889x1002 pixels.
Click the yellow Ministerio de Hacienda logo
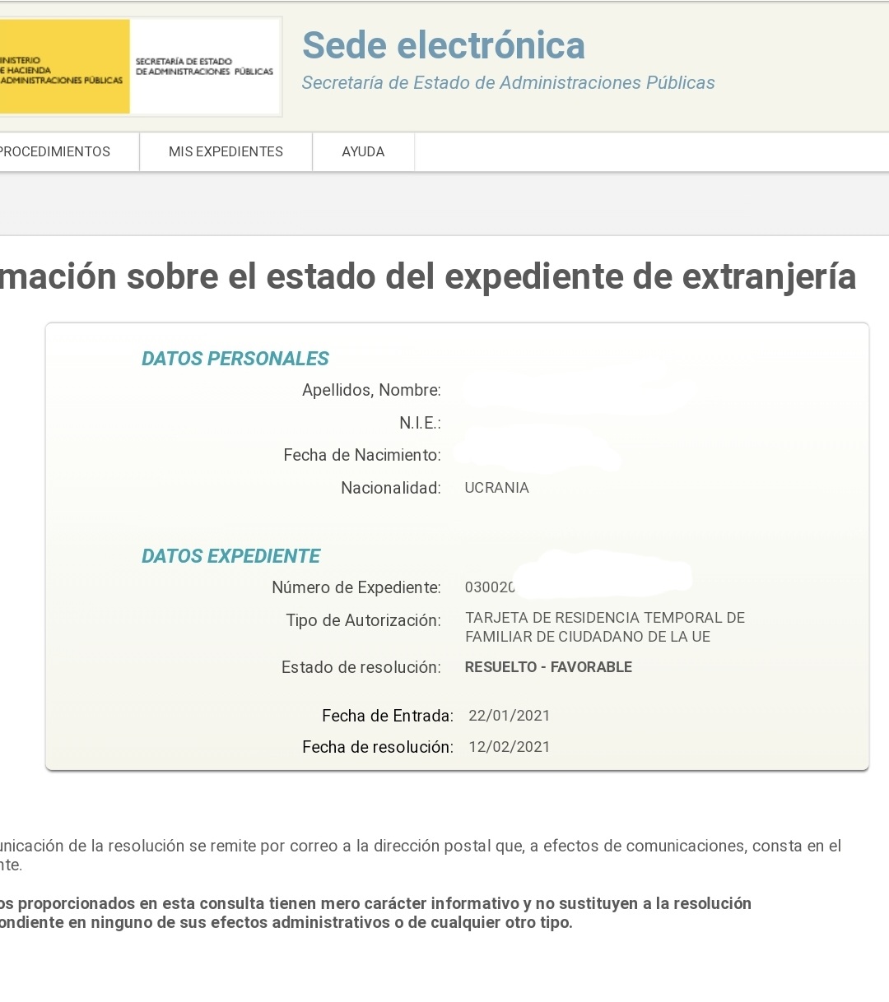[x=64, y=67]
